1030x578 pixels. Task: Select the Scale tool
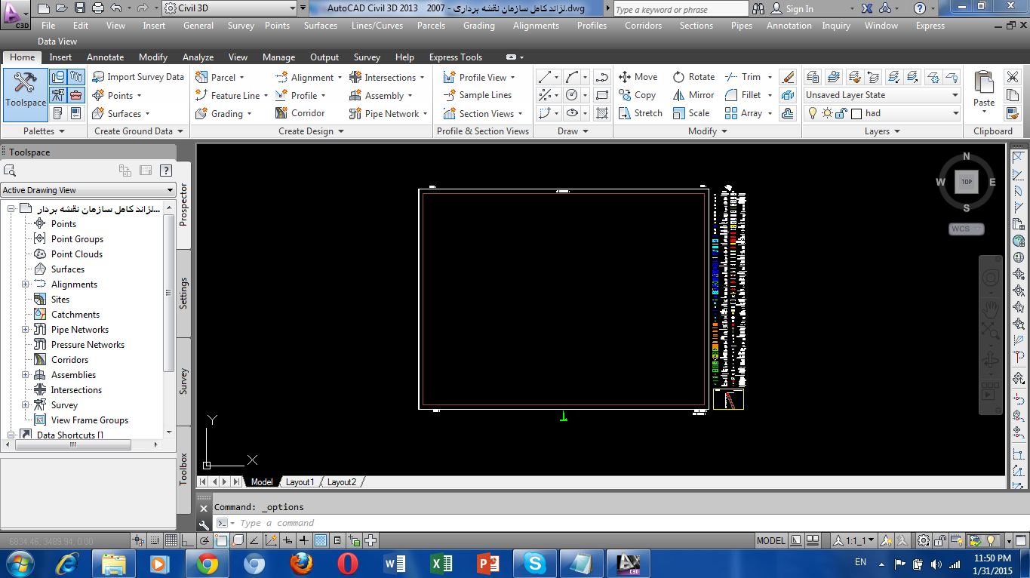pos(690,113)
